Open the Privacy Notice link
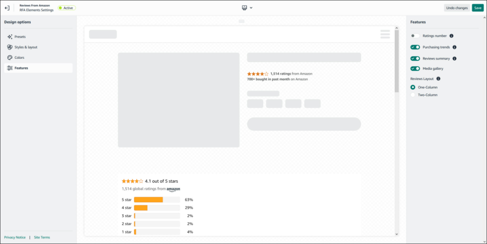This screenshot has width=487, height=244. [x=15, y=237]
